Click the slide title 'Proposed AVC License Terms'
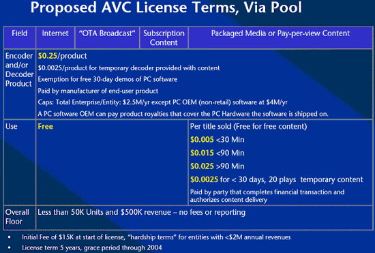 166,8
